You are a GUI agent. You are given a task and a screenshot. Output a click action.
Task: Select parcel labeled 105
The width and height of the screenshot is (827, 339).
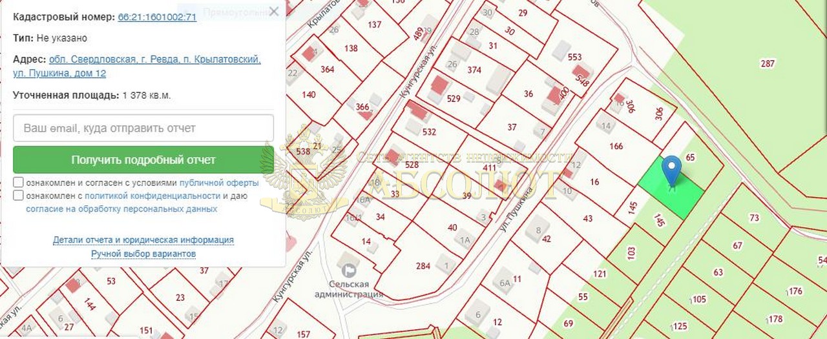[x=698, y=299]
